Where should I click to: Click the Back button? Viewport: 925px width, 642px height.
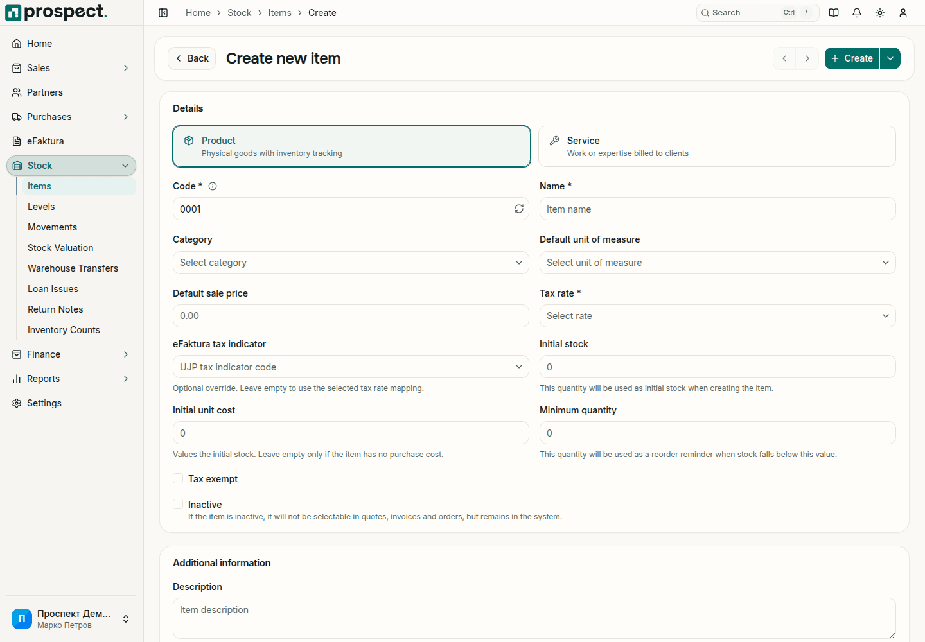[191, 58]
